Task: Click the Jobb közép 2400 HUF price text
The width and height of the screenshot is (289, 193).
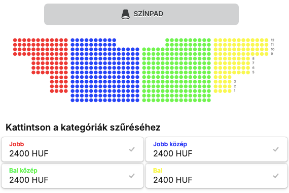Action: [x=173, y=153]
